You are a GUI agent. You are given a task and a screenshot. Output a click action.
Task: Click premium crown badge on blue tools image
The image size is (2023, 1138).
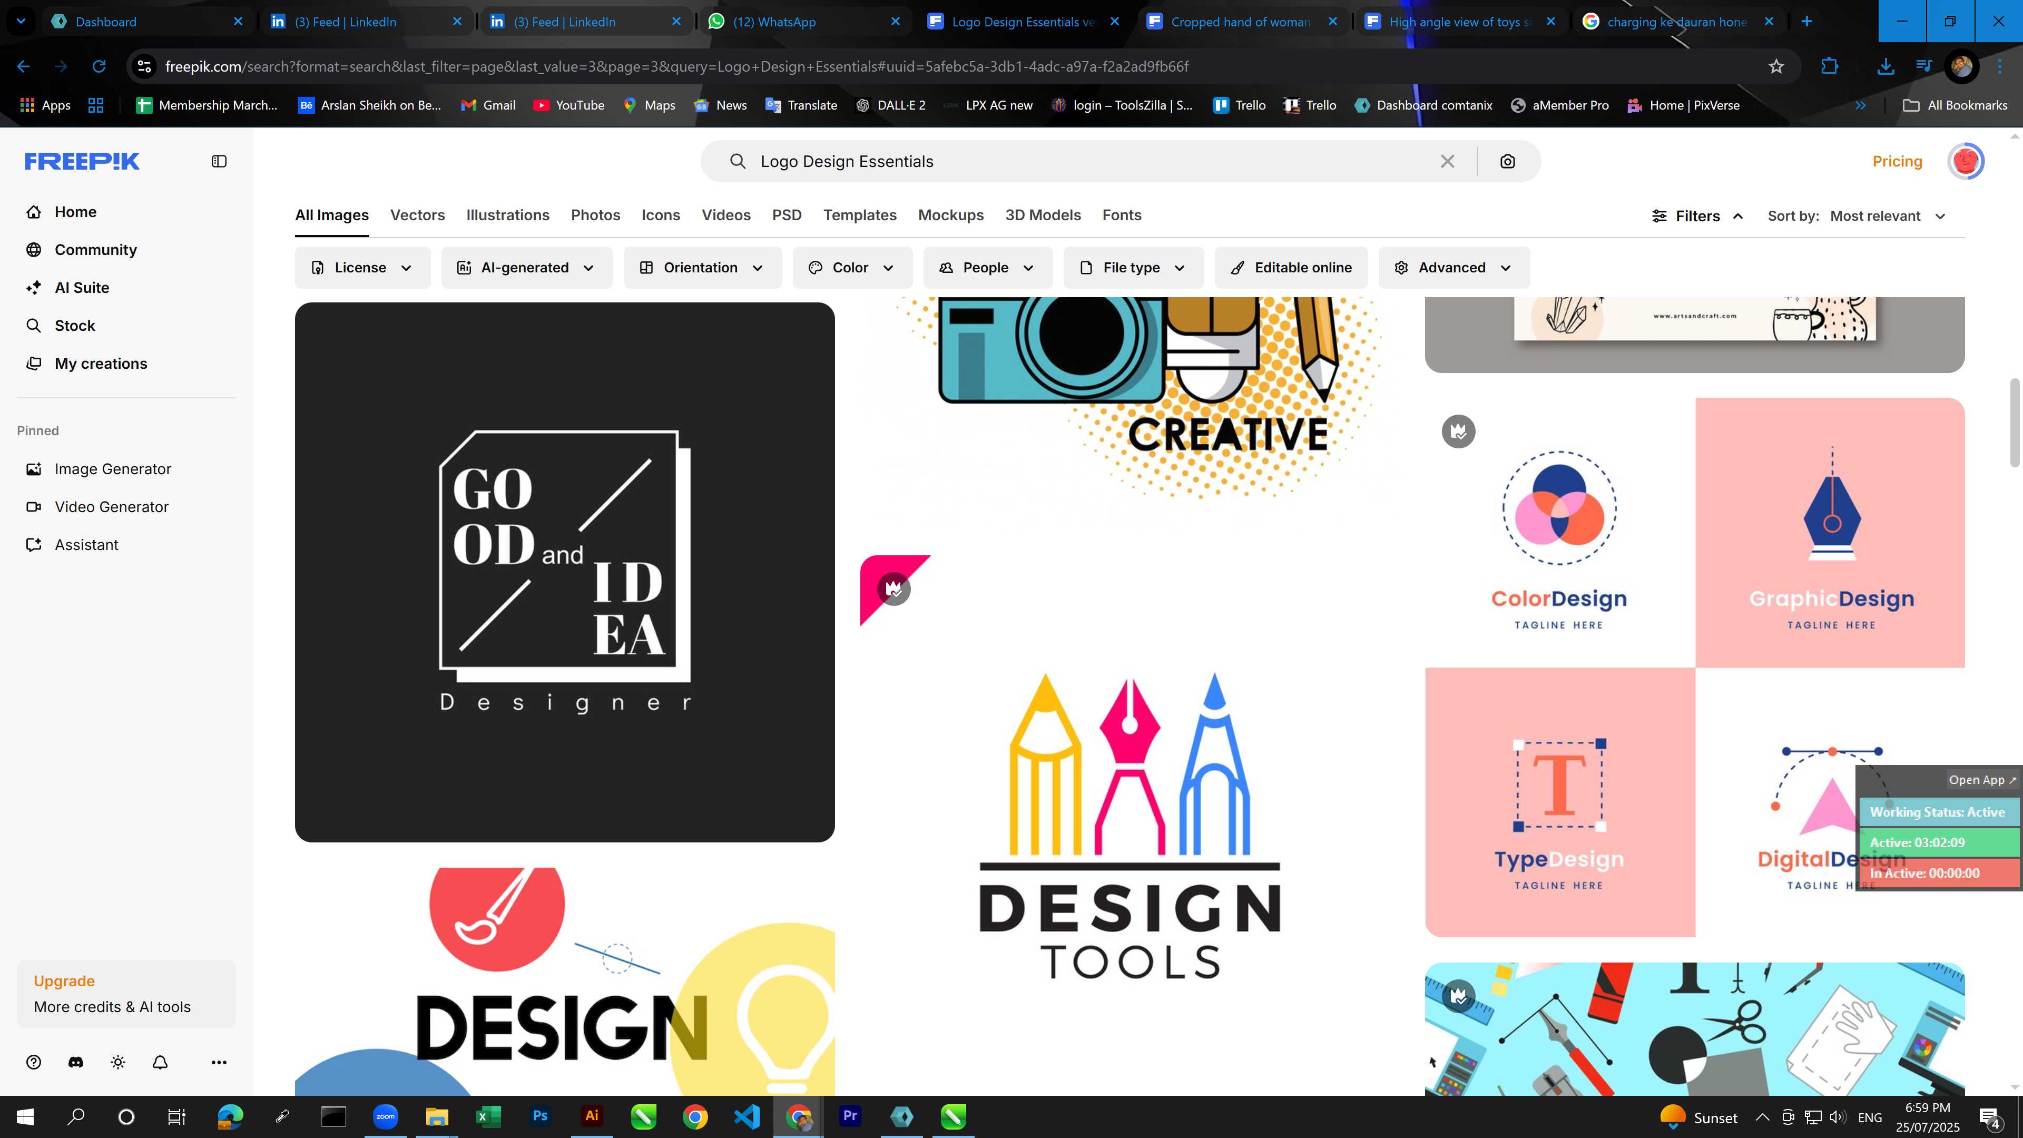click(1458, 996)
